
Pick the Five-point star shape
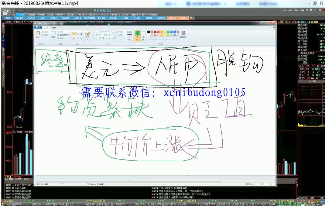[x=100, y=38]
